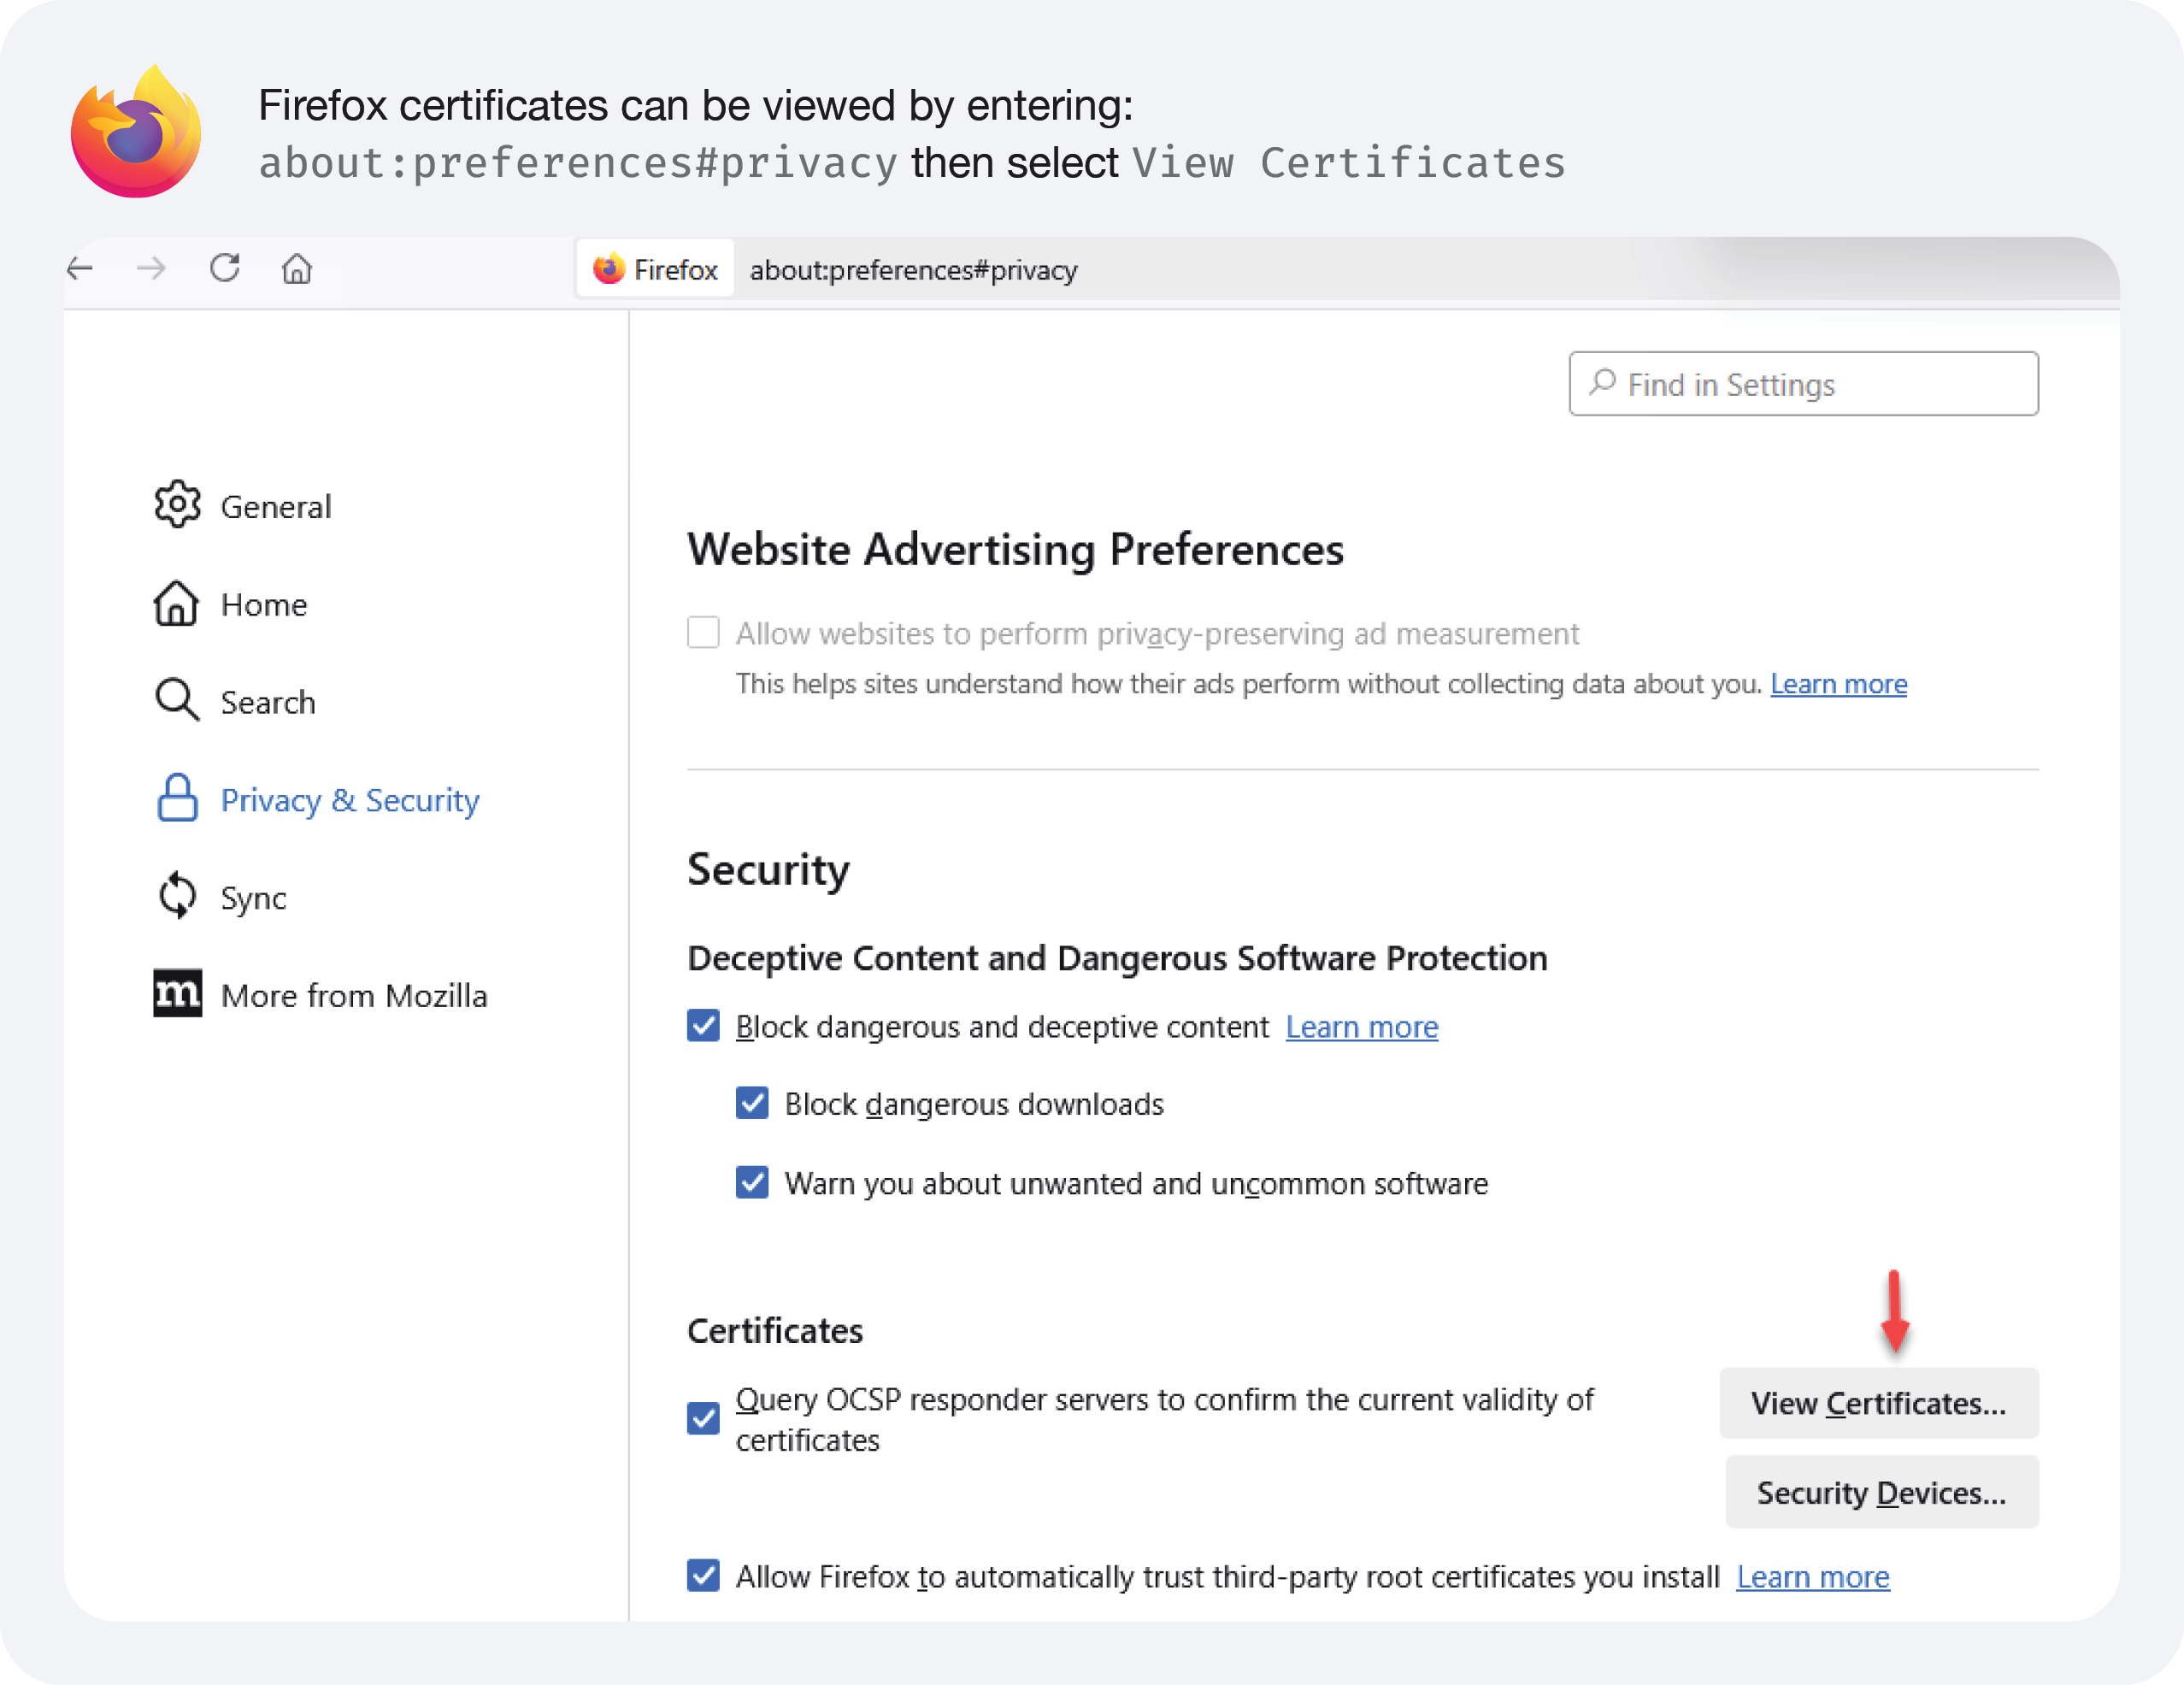This screenshot has height=1685, width=2184.
Task: Click the Home house icon in sidebar
Action: tap(176, 603)
